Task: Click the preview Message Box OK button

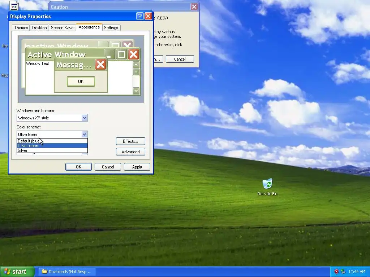Action: [81, 81]
